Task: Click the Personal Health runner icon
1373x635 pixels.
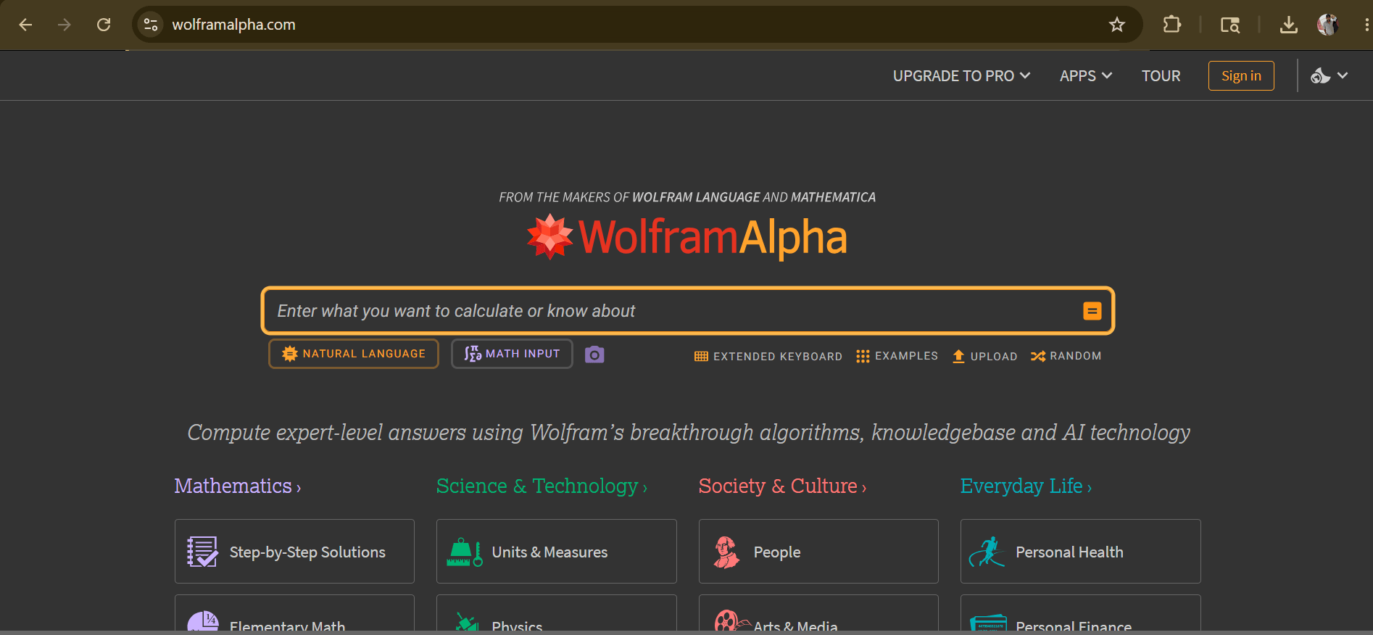Action: (987, 552)
